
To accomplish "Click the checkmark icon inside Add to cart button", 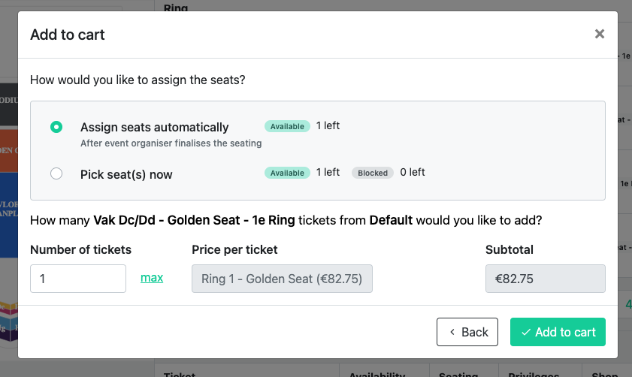I will [x=525, y=332].
